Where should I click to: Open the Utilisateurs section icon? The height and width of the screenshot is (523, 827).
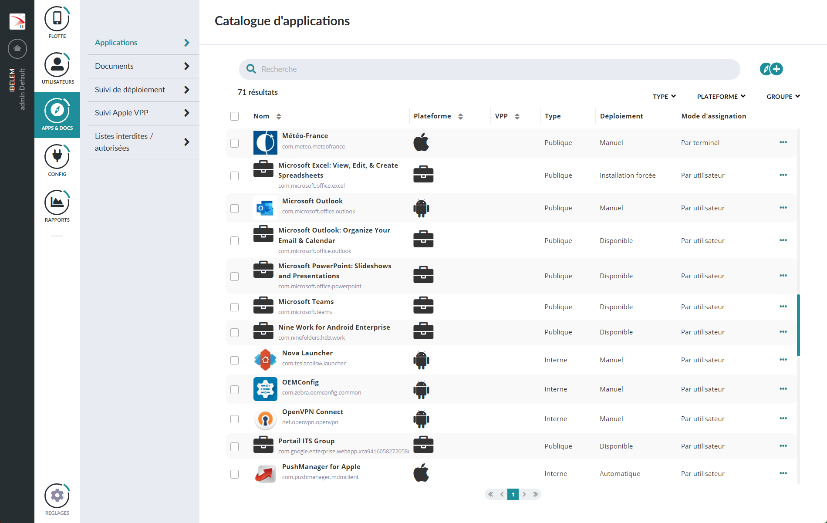57,65
